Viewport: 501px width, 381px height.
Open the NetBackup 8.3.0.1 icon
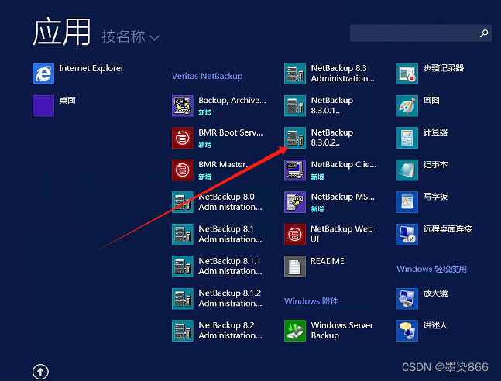pyautogui.click(x=295, y=106)
